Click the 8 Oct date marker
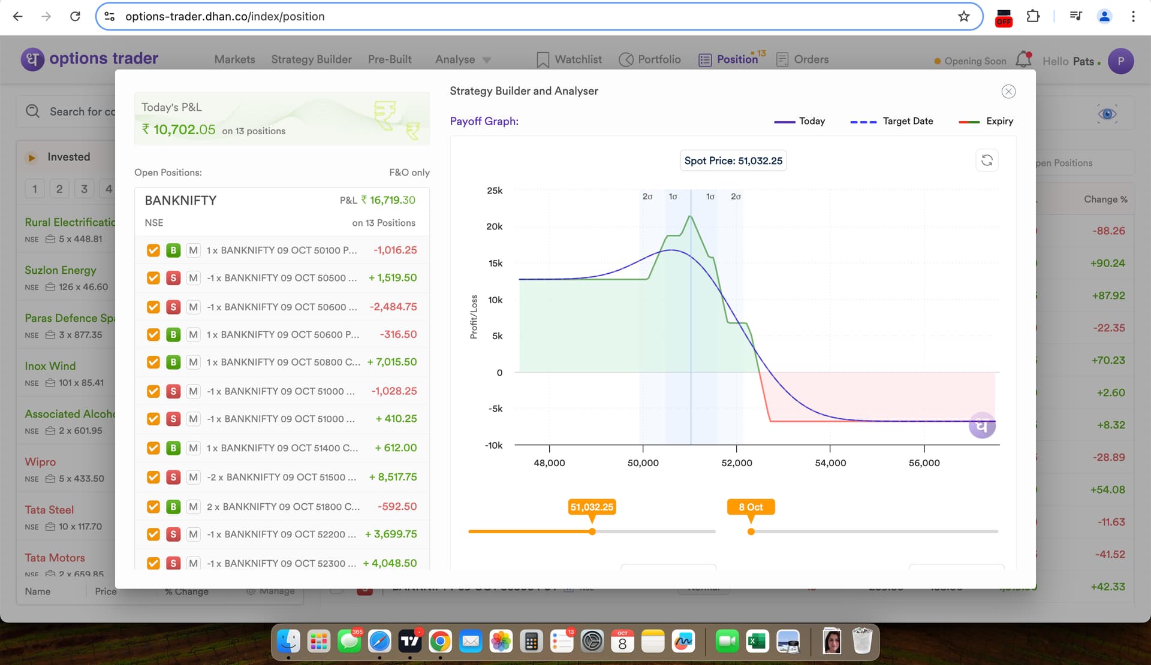Image resolution: width=1151 pixels, height=665 pixels. click(x=751, y=507)
